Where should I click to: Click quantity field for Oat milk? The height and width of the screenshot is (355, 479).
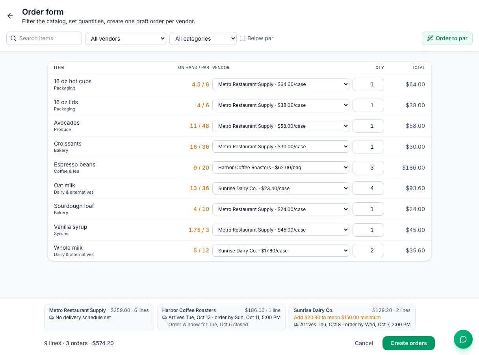click(x=368, y=188)
